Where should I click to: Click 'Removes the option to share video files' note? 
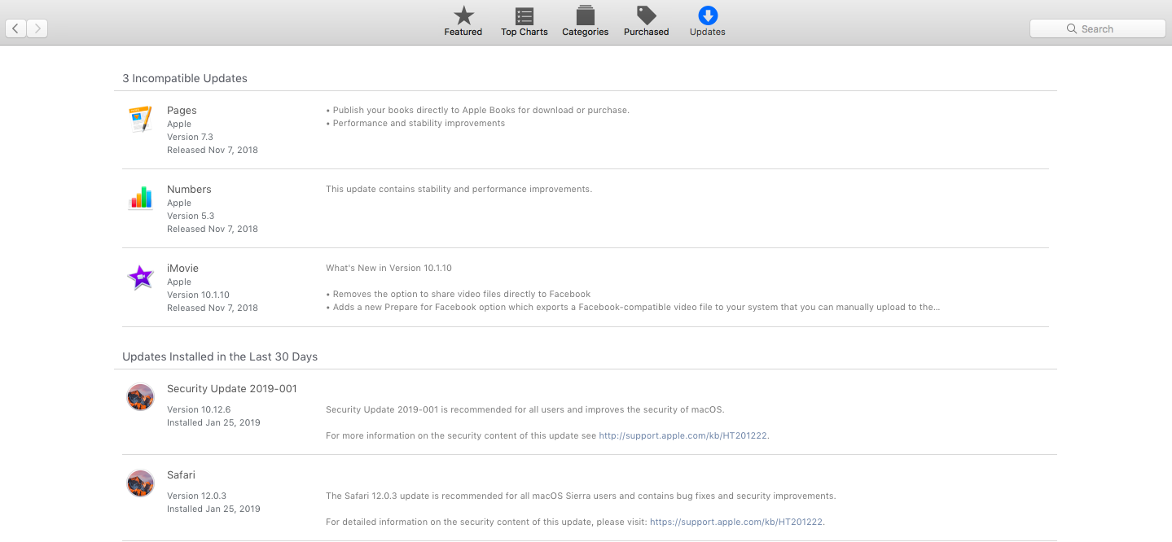[459, 294]
